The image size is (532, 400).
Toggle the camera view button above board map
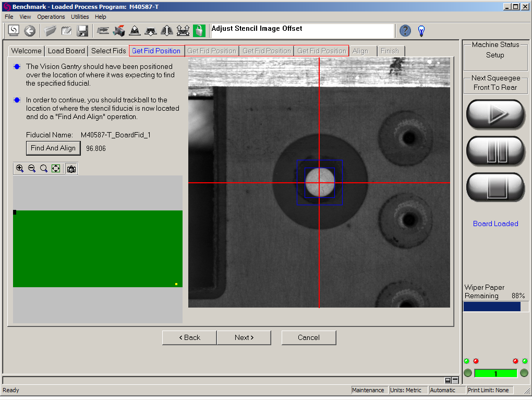(71, 169)
